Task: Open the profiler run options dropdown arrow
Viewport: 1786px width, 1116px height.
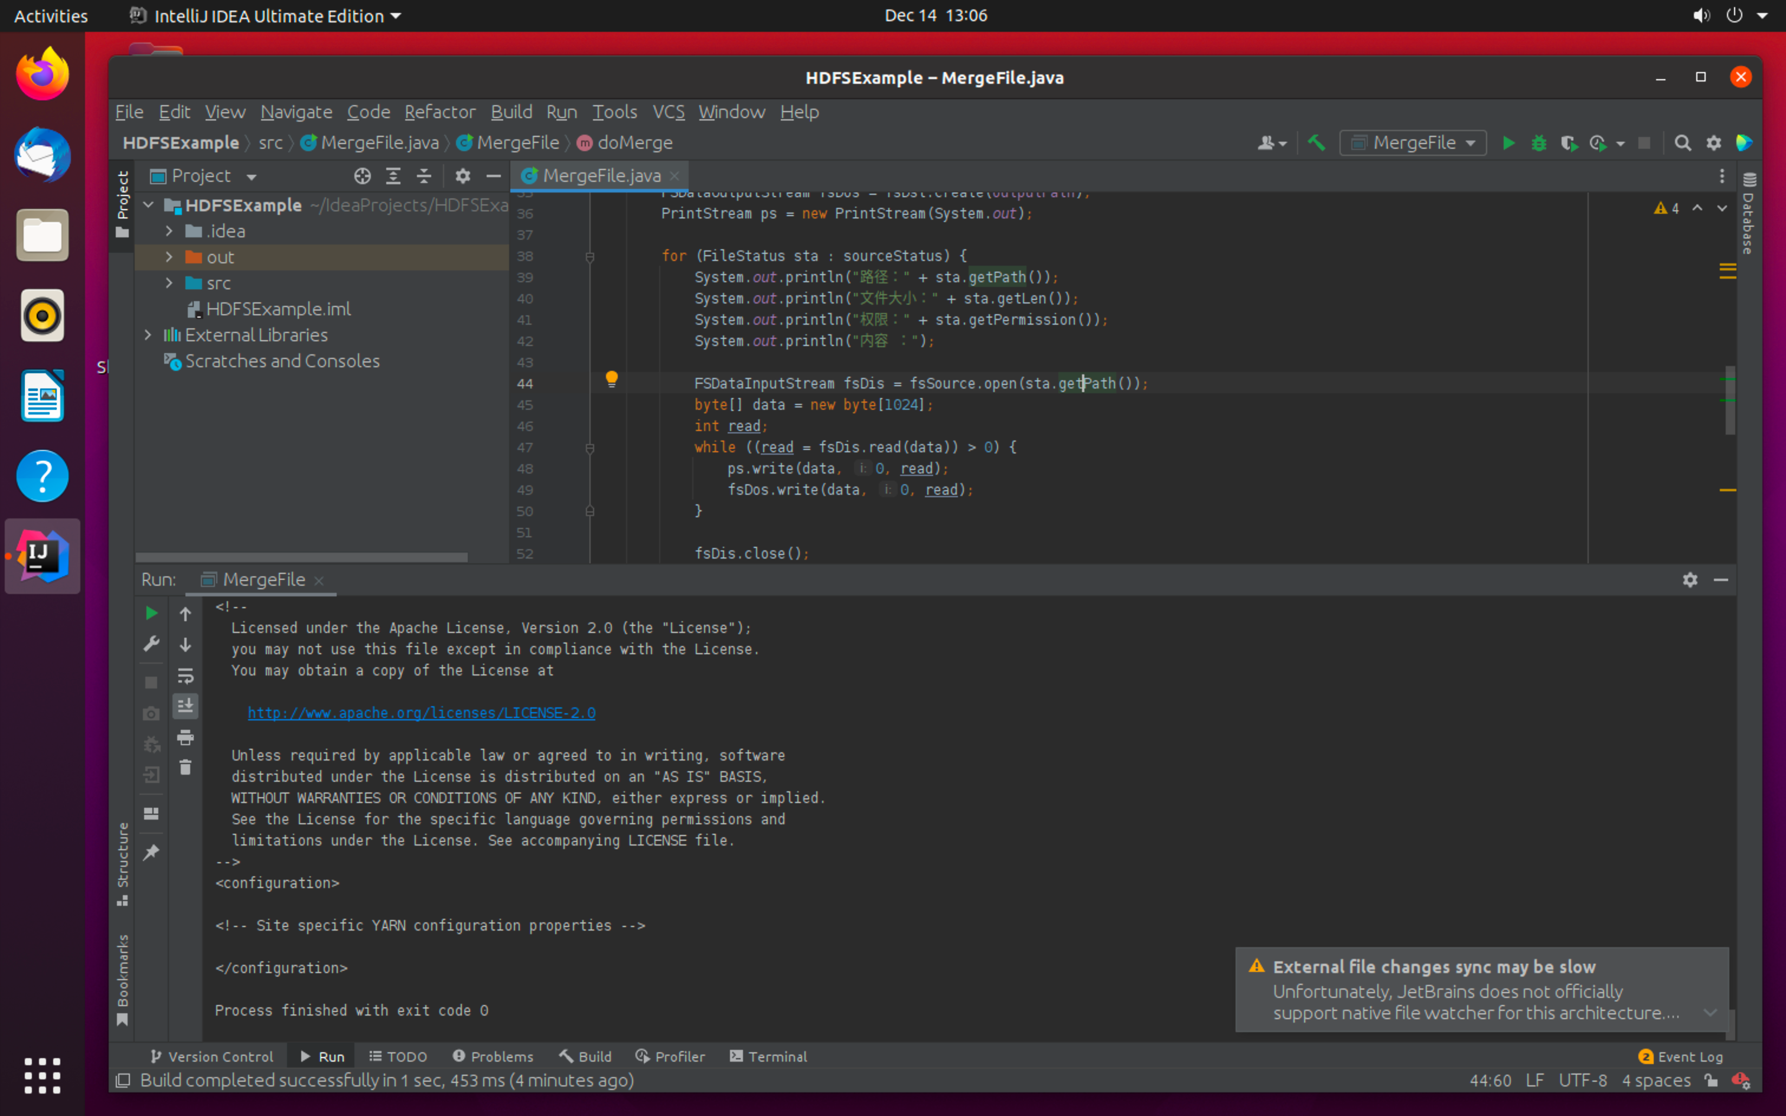Action: pyautogui.click(x=1620, y=144)
